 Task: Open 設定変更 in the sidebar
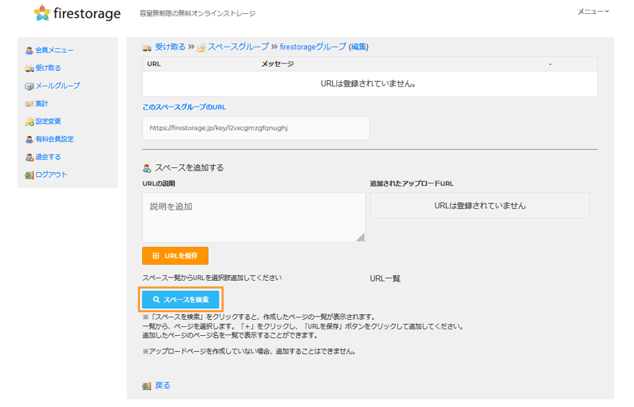point(48,121)
